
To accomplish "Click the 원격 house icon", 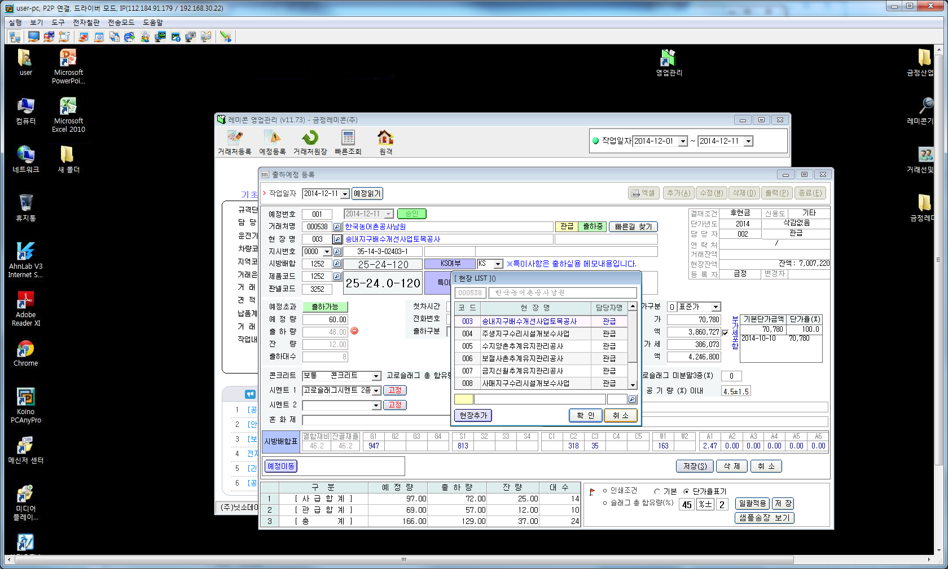I will click(385, 143).
